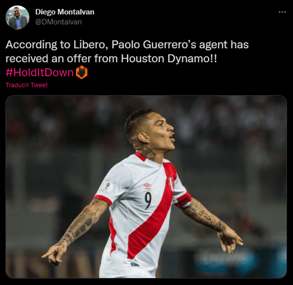Click the number 9 on the shirt
Image resolution: width=293 pixels, height=285 pixels.
coord(148,200)
